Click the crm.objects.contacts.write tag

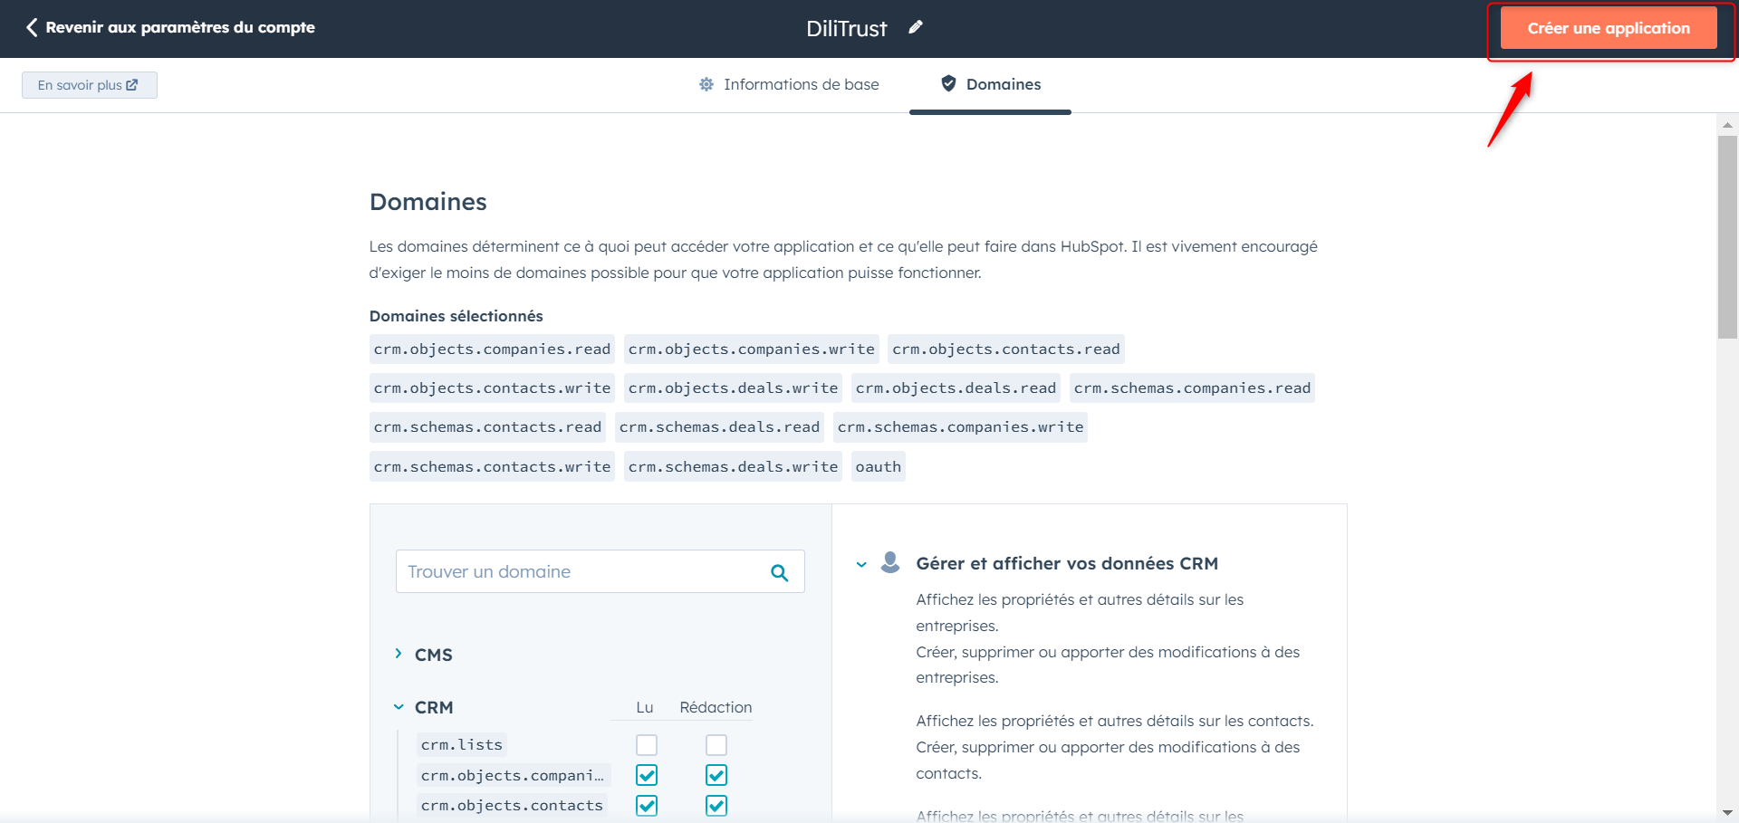click(x=492, y=388)
